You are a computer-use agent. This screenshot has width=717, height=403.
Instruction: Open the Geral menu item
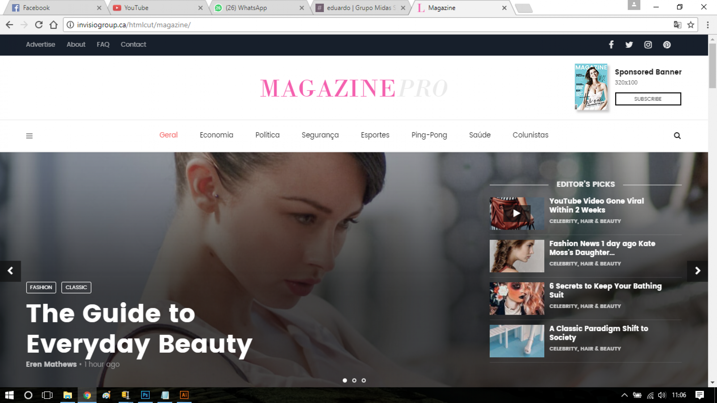[168, 135]
